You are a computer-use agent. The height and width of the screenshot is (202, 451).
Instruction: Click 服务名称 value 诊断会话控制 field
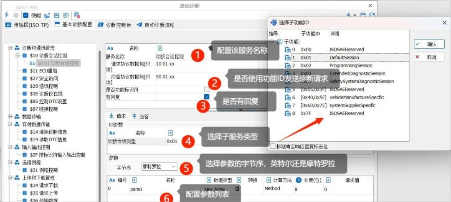coord(170,57)
